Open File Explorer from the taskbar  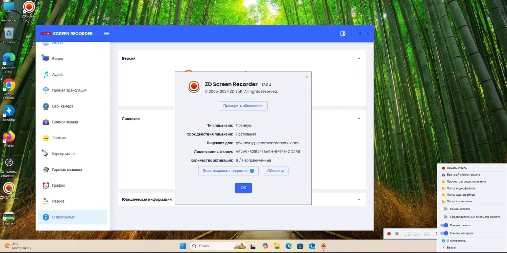pos(277,246)
